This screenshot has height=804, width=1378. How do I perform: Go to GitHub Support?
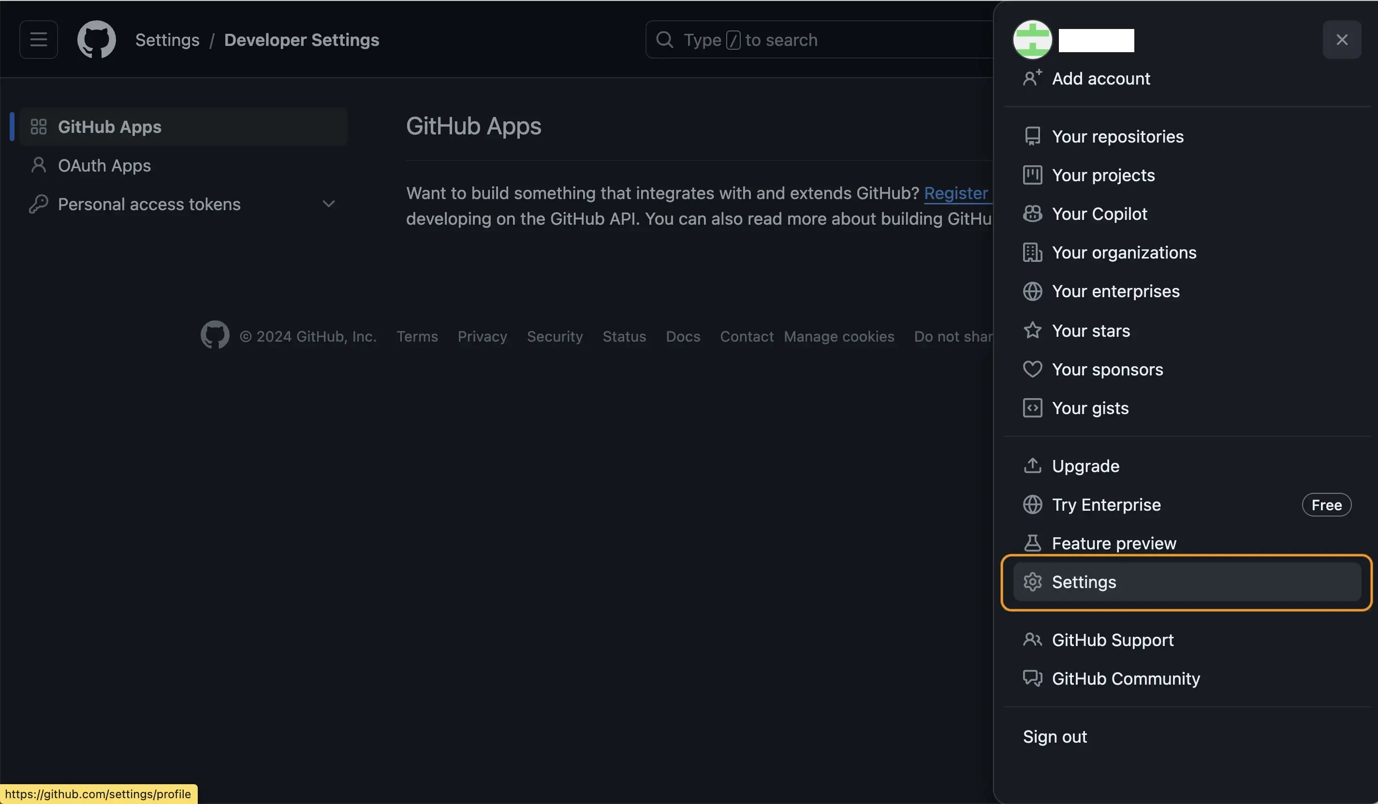1187,640
